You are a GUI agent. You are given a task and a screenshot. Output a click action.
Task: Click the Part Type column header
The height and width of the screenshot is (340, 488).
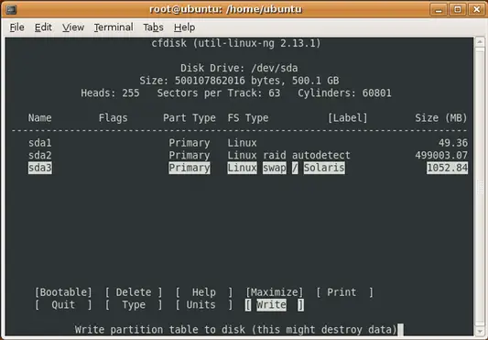pos(190,118)
